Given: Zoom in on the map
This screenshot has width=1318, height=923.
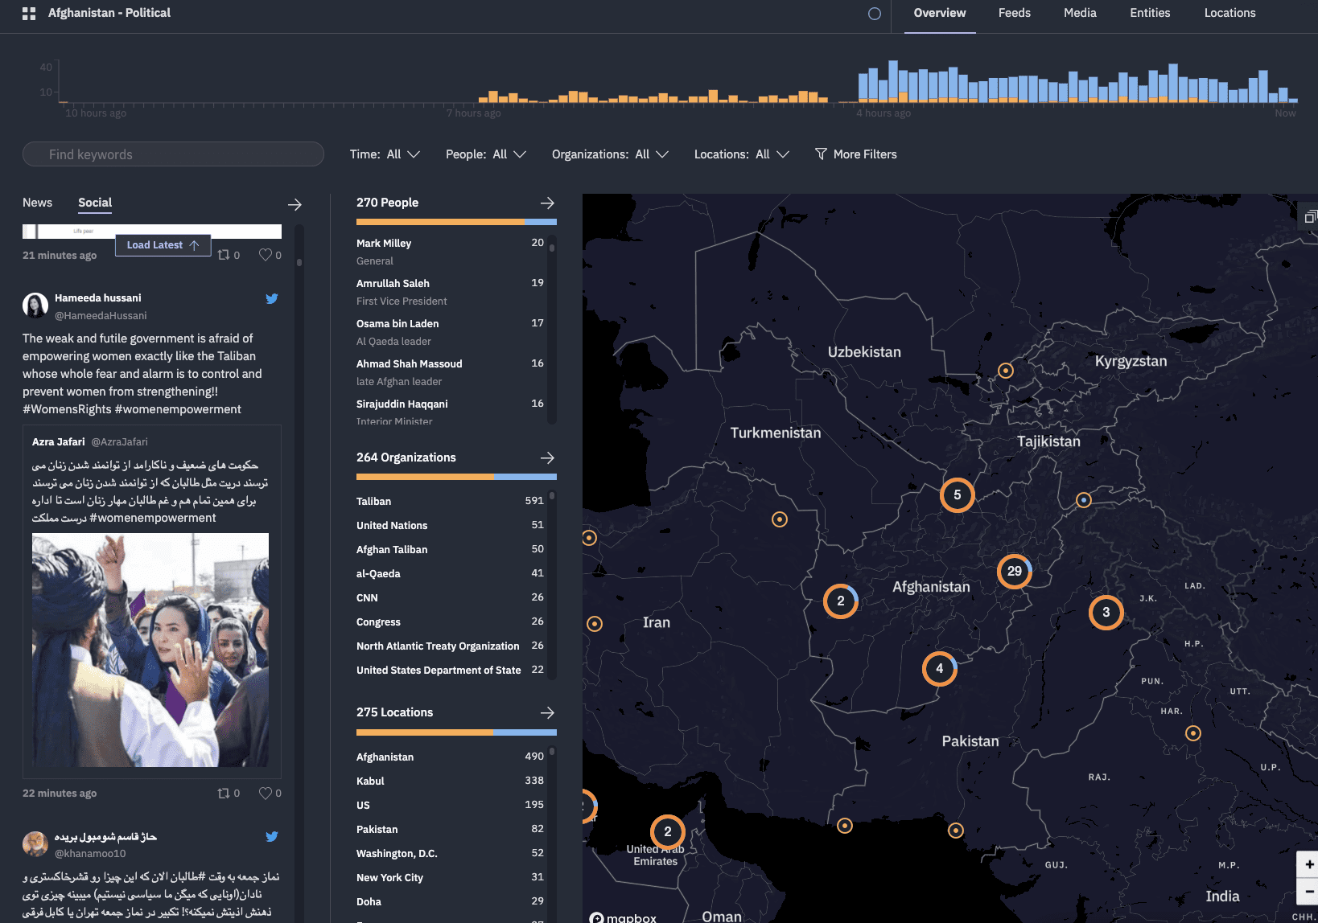Looking at the screenshot, I should point(1309,864).
